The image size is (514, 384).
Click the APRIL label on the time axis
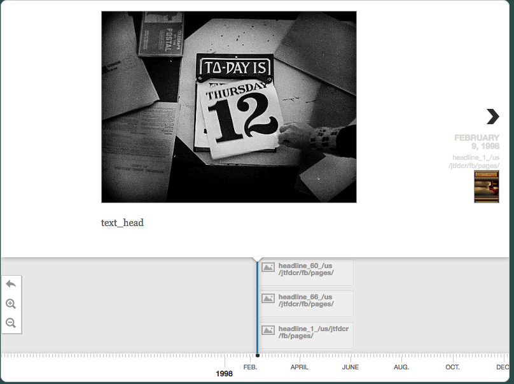[299, 367]
